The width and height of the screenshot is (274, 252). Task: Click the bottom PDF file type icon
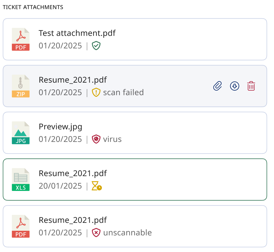coord(21,226)
